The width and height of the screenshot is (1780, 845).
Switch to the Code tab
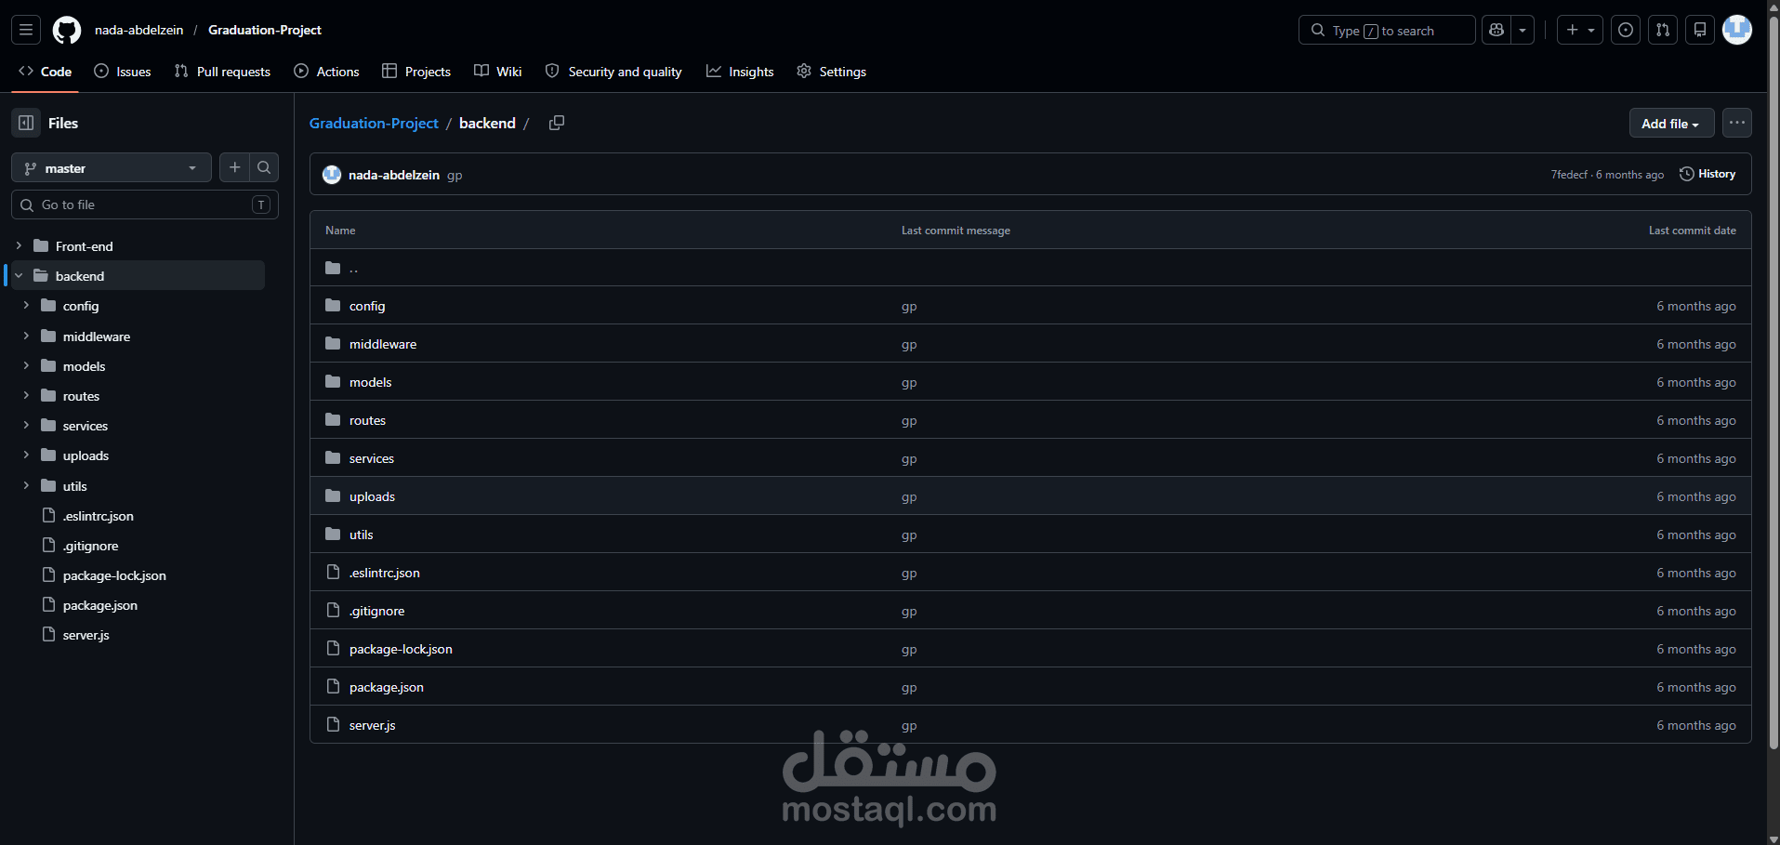[x=46, y=72]
